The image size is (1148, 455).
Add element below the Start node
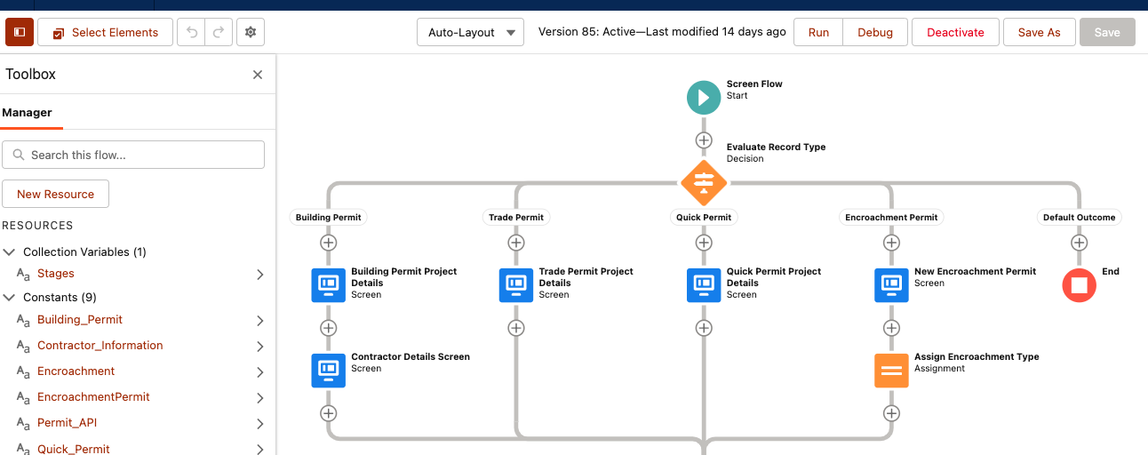point(704,140)
